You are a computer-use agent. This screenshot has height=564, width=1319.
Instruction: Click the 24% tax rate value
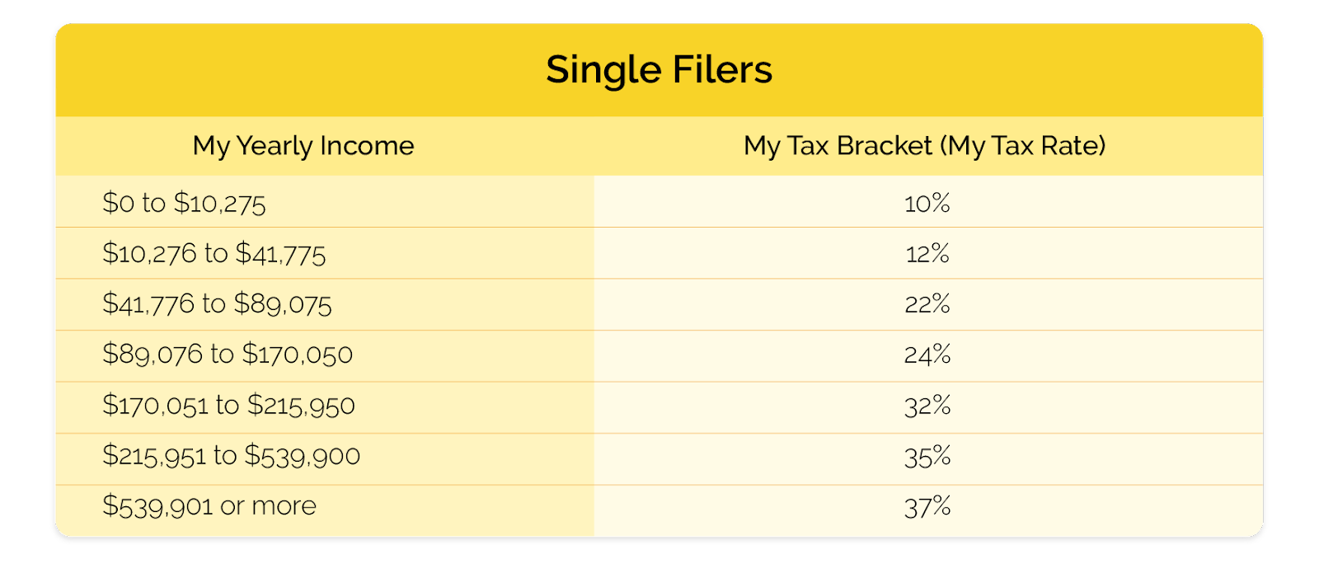(927, 355)
